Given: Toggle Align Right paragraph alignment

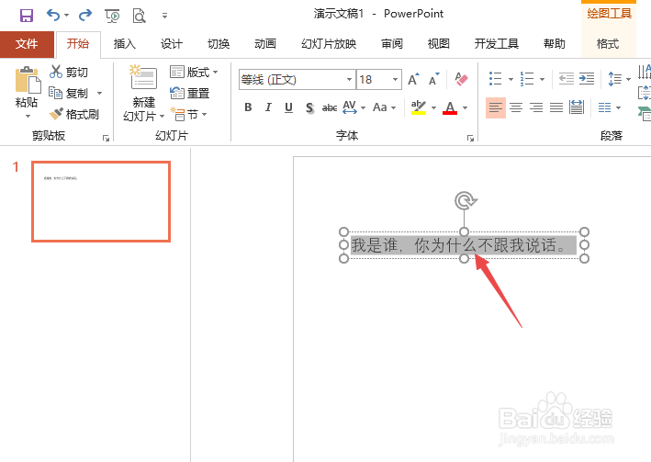Looking at the screenshot, I should 536,108.
